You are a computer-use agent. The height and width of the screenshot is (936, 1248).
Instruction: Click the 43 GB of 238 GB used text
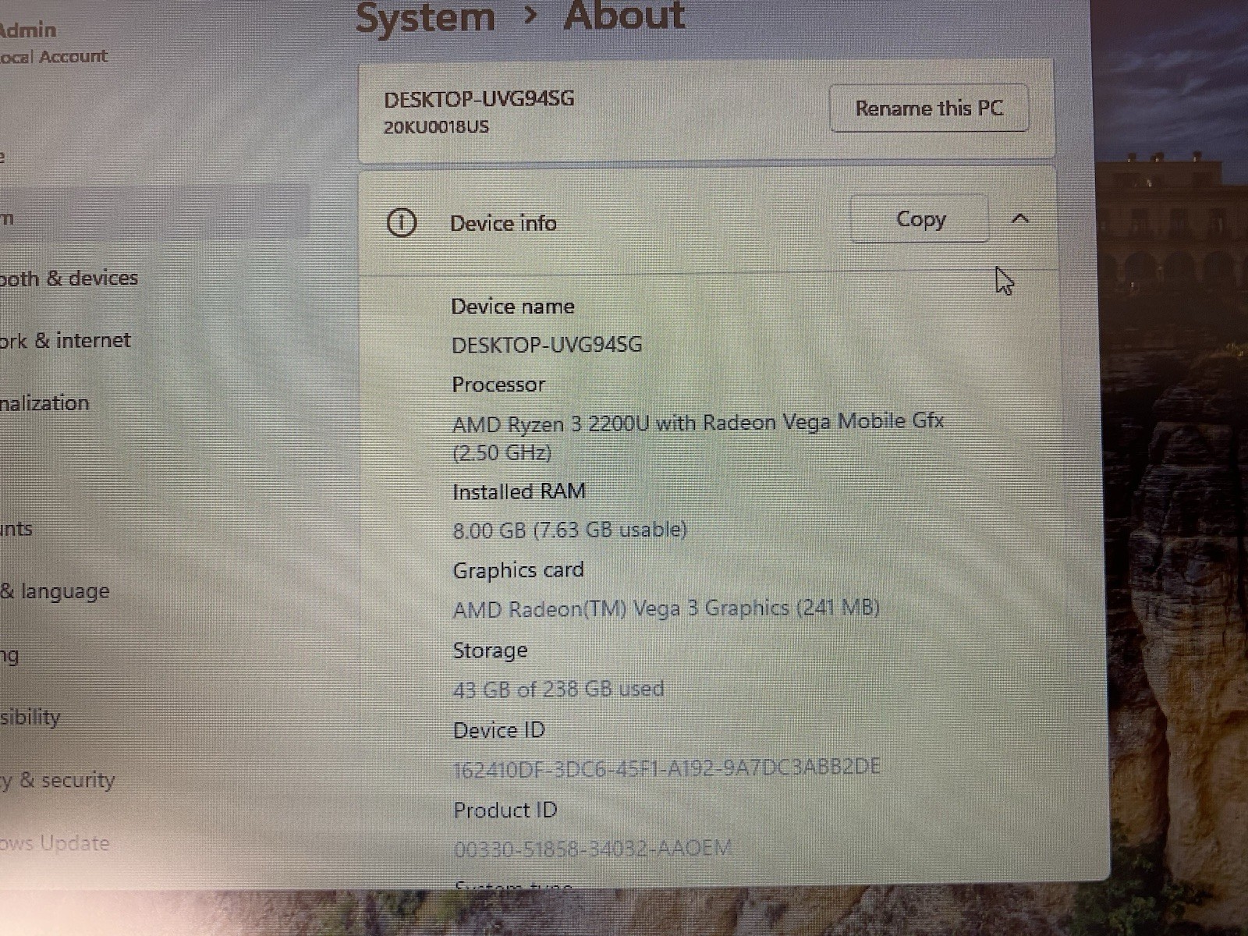click(558, 690)
